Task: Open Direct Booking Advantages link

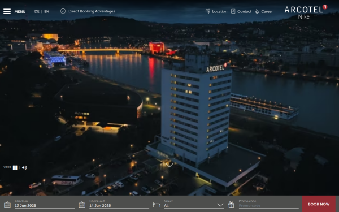Action: click(92, 11)
